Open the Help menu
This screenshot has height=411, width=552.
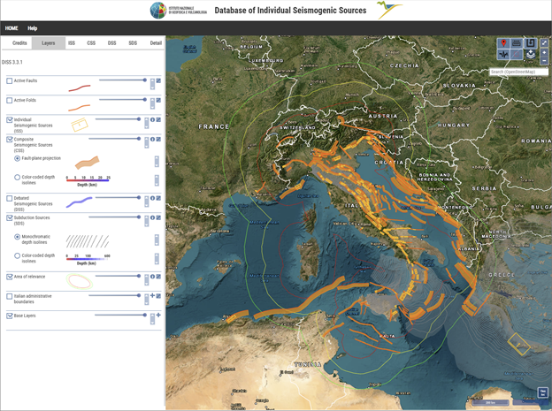(x=33, y=28)
